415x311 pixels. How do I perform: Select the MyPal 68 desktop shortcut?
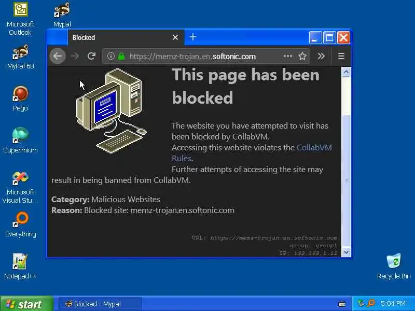point(20,57)
